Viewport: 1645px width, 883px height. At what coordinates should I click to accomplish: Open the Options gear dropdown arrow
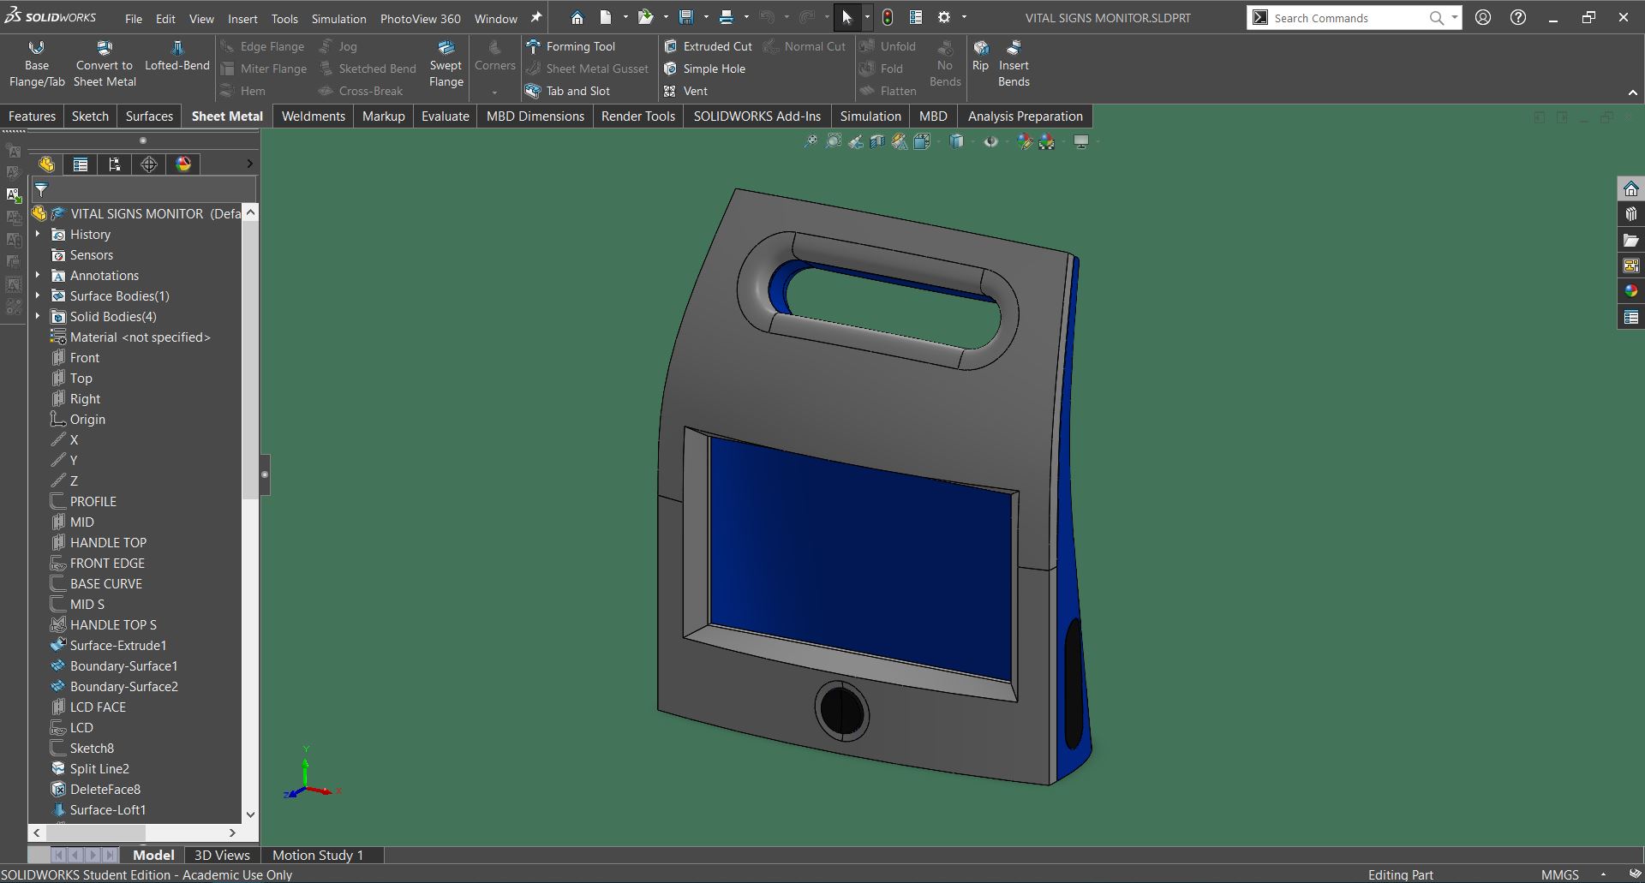click(x=964, y=18)
